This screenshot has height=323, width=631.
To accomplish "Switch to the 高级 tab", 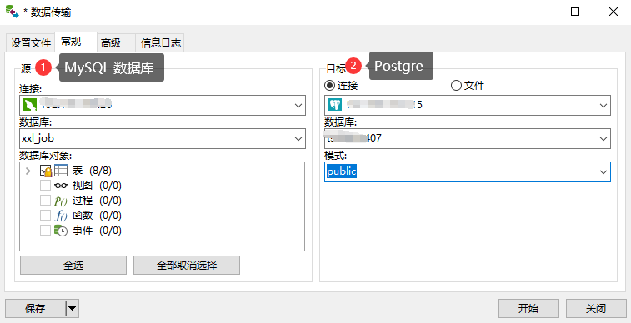I will (116, 42).
